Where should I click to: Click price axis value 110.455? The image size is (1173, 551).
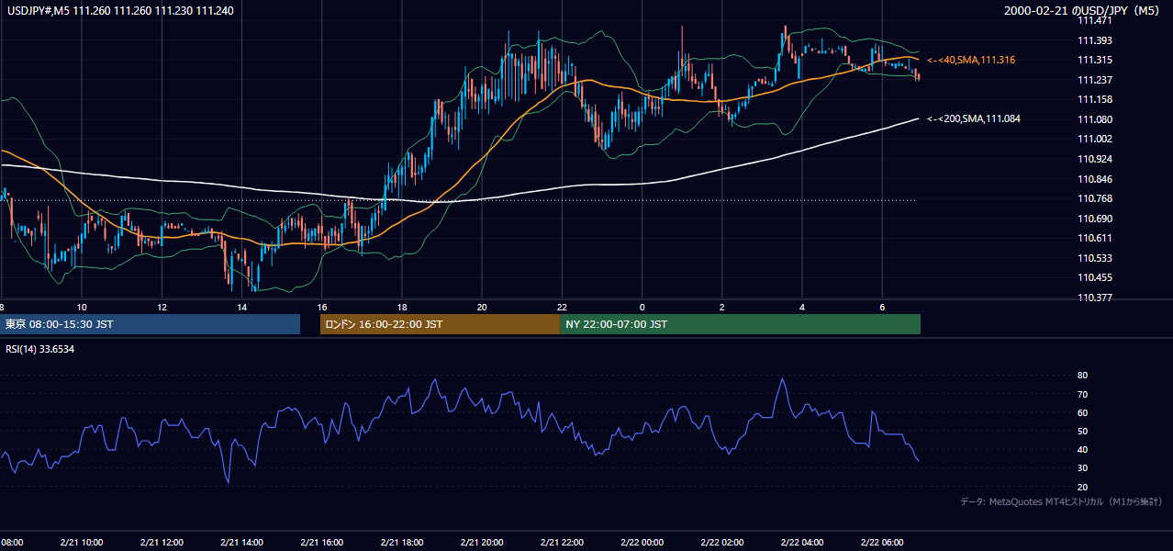point(1095,277)
